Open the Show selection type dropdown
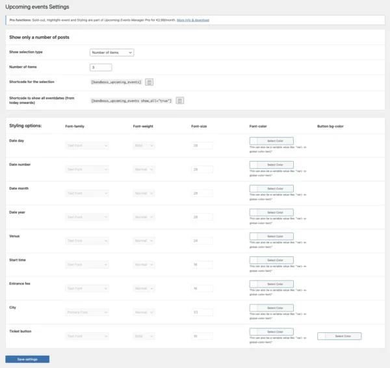This screenshot has height=368, width=390. 112,52
